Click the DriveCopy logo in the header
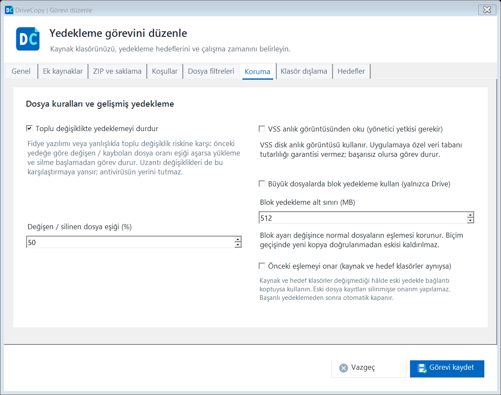Screen dimensions: 501x395 pyautogui.click(x=28, y=39)
